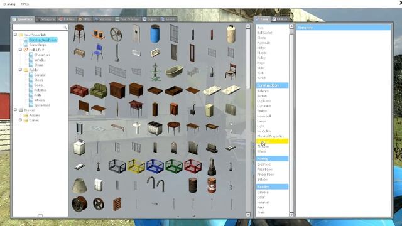The width and height of the screenshot is (402, 226).
Task: Spawn the bathtub prop
Action: click(x=174, y=72)
